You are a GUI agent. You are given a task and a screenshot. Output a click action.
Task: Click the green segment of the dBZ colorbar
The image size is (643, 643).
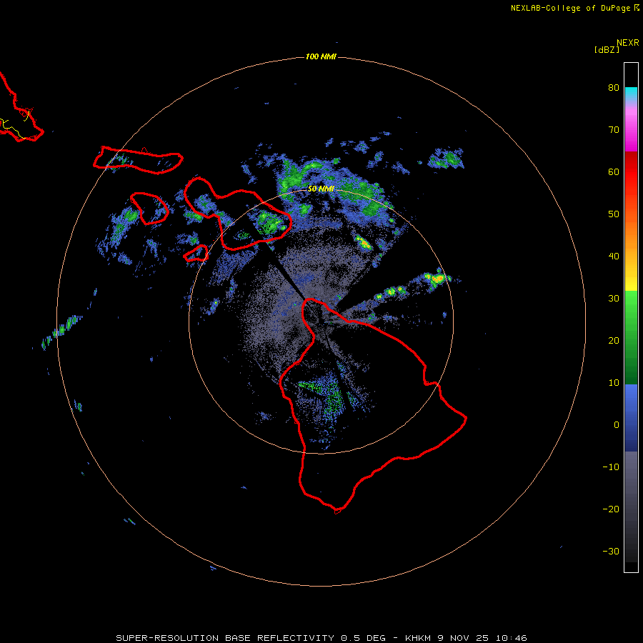point(631,337)
